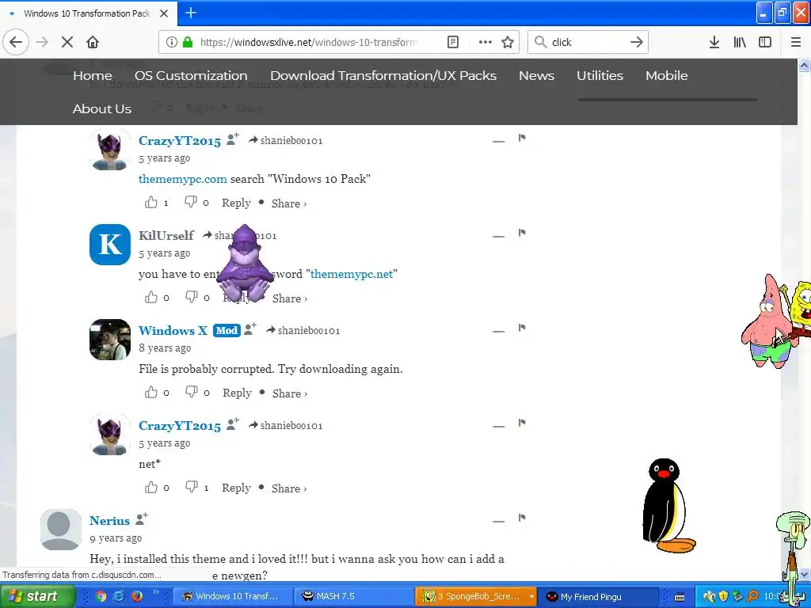Collapse CrazyYT2015's 'net*' comment

tap(499, 427)
